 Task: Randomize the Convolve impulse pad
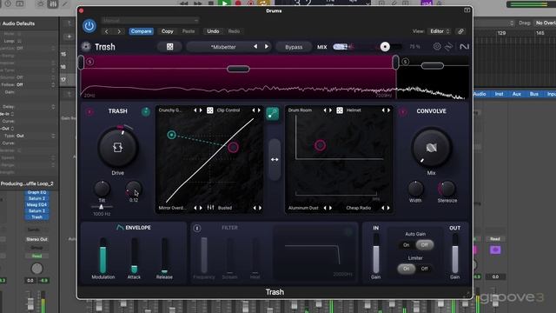click(x=340, y=110)
